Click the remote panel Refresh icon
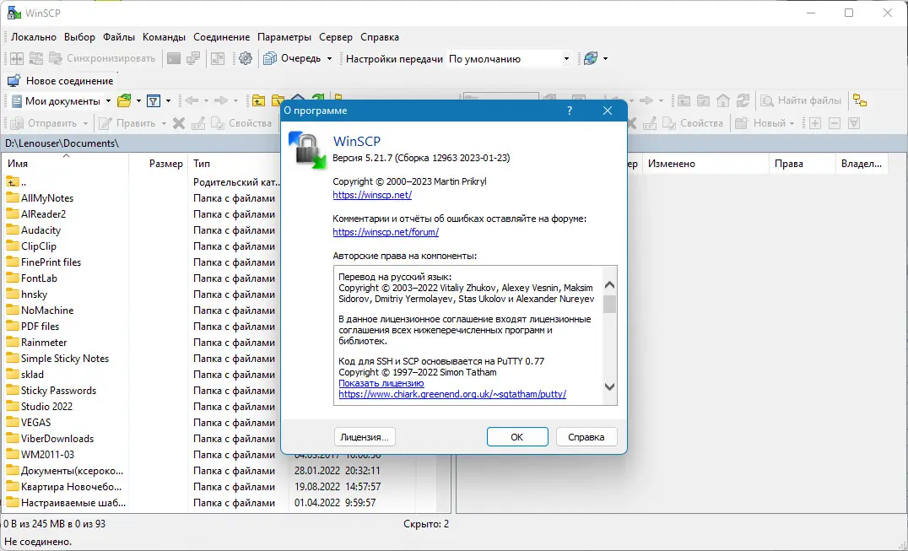Viewport: 908px width, 551px height. click(743, 100)
